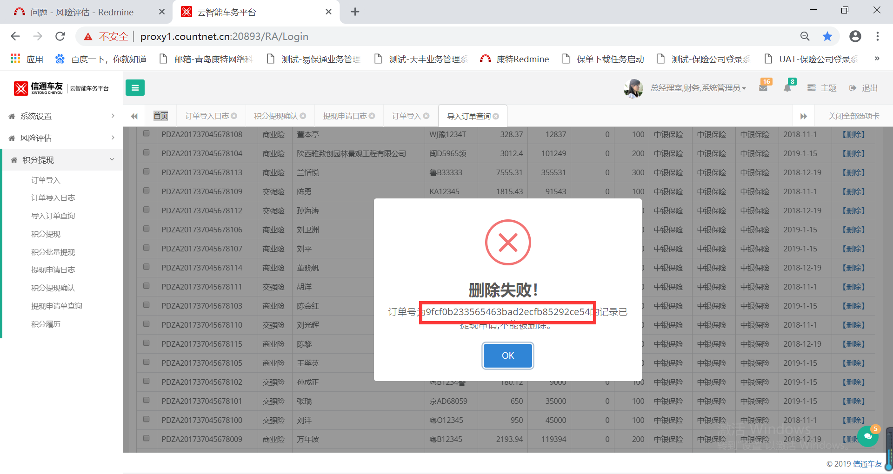The image size is (893, 474).
Task: Open a new browser tab
Action: (355, 12)
